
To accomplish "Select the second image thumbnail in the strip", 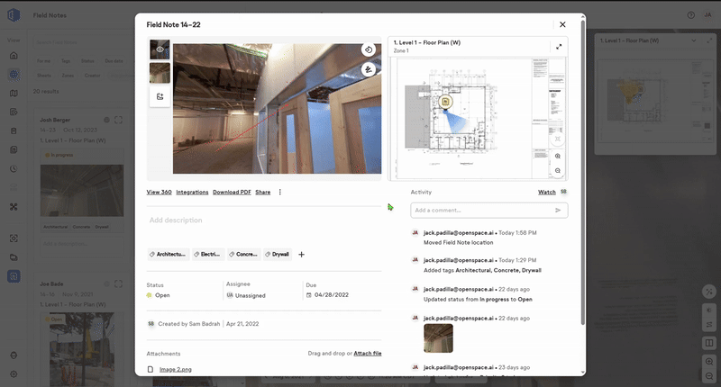I will click(x=160, y=73).
